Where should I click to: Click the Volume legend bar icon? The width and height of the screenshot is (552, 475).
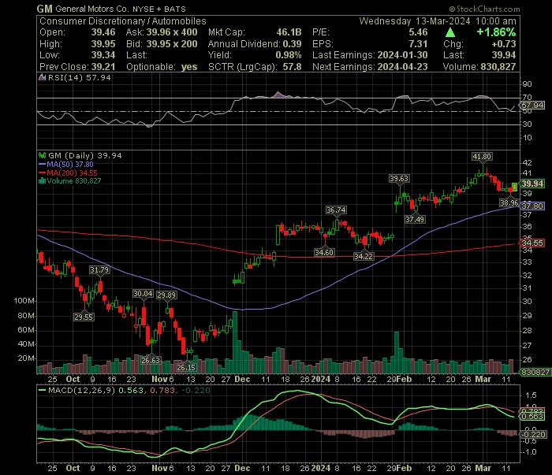click(x=43, y=181)
